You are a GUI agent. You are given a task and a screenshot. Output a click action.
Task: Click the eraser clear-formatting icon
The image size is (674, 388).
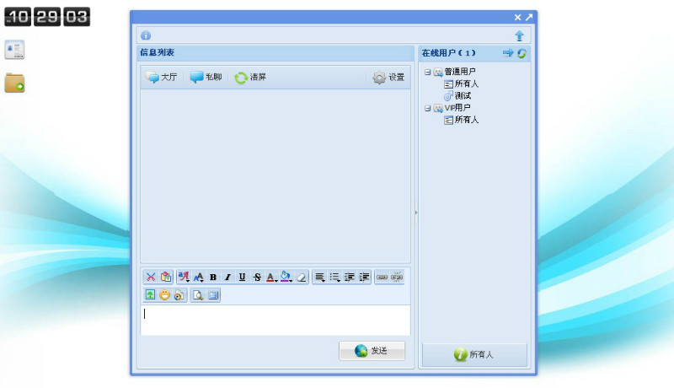(301, 277)
